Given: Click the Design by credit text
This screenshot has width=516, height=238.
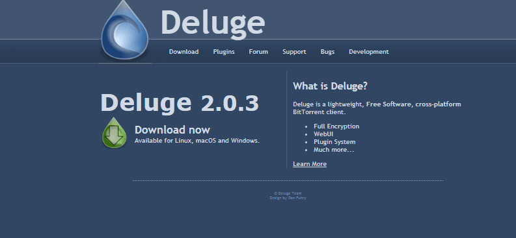Looking at the screenshot, I should (288, 198).
